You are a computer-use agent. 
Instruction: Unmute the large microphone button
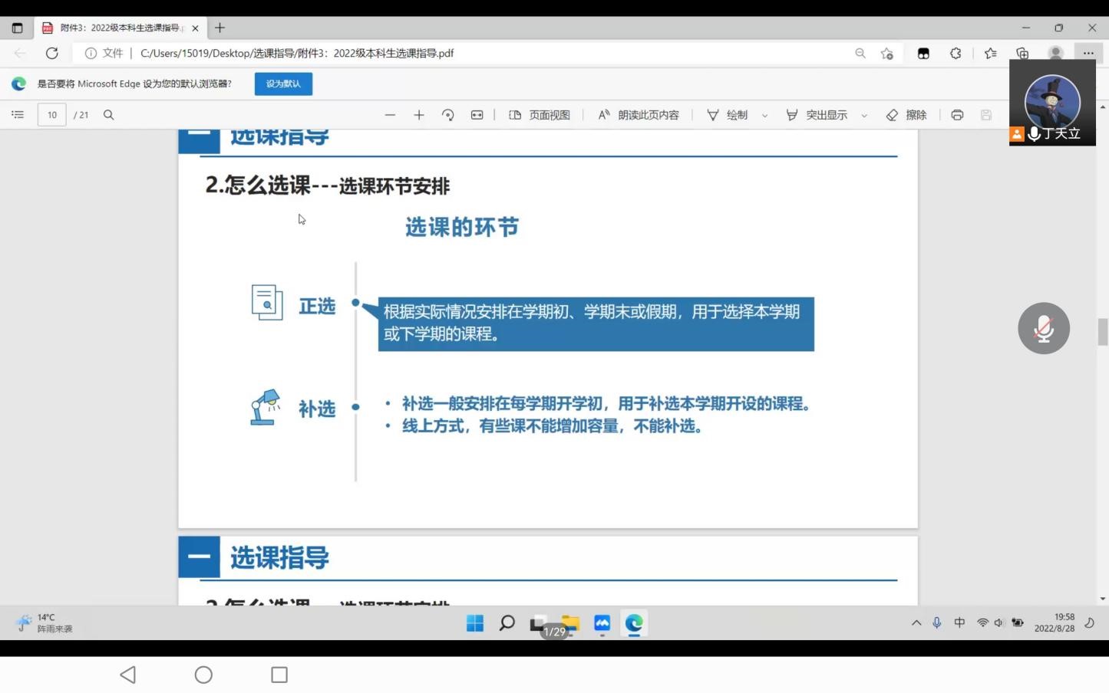(x=1043, y=328)
